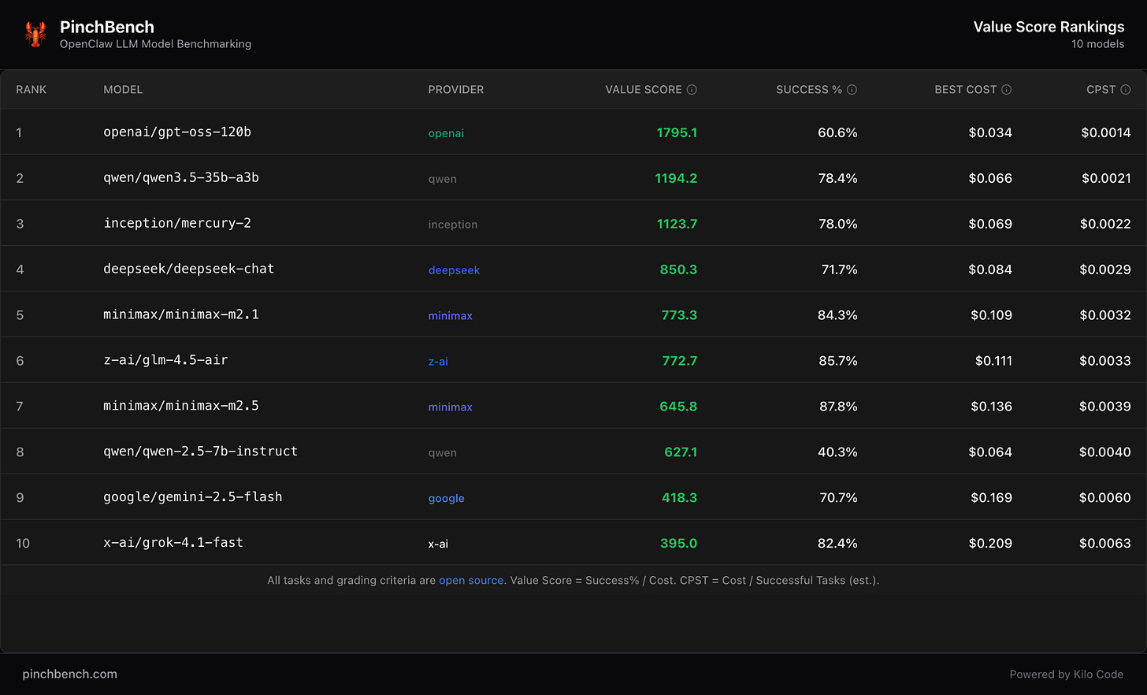Viewport: 1147px width, 695px height.
Task: Open model minimax/minimax-m2.5
Action: pyautogui.click(x=181, y=407)
